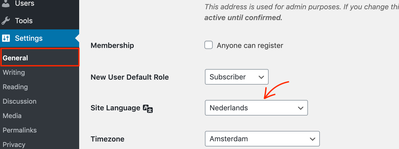Open the Reading settings submenu item
Image resolution: width=399 pixels, height=149 pixels.
(15, 87)
